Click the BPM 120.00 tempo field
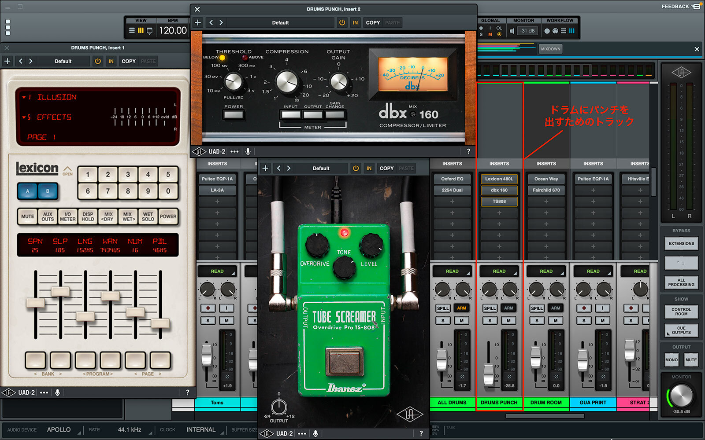This screenshot has width=705, height=440. [173, 30]
